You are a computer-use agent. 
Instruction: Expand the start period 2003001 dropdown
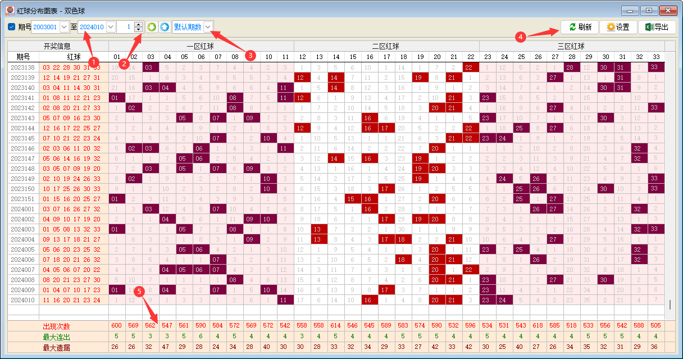(x=63, y=27)
